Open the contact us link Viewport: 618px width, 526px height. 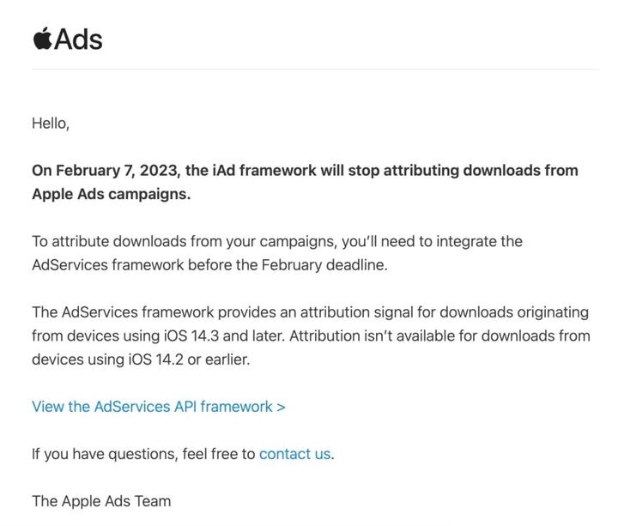click(x=294, y=454)
